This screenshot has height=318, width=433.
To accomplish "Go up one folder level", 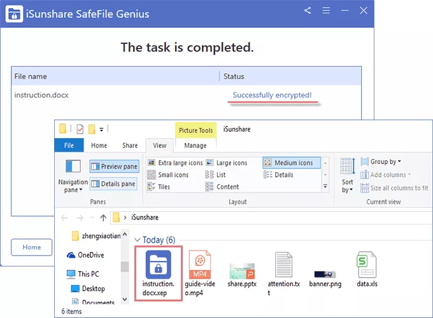I will click(x=103, y=218).
